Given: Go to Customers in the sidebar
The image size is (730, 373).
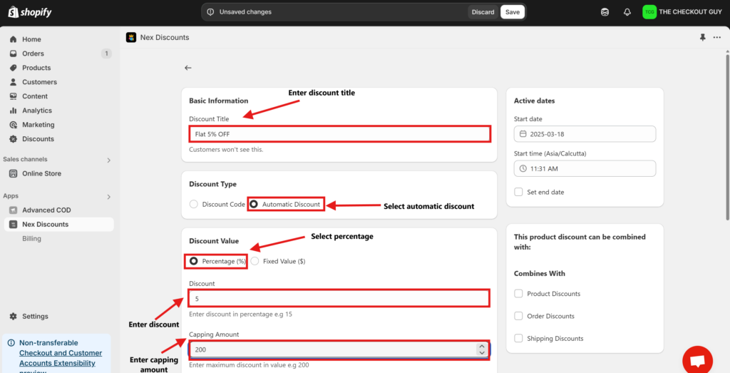Looking at the screenshot, I should tap(39, 82).
